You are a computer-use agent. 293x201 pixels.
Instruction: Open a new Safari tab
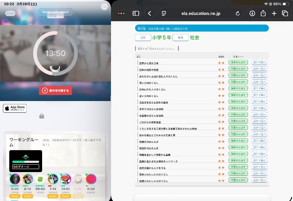[274, 14]
